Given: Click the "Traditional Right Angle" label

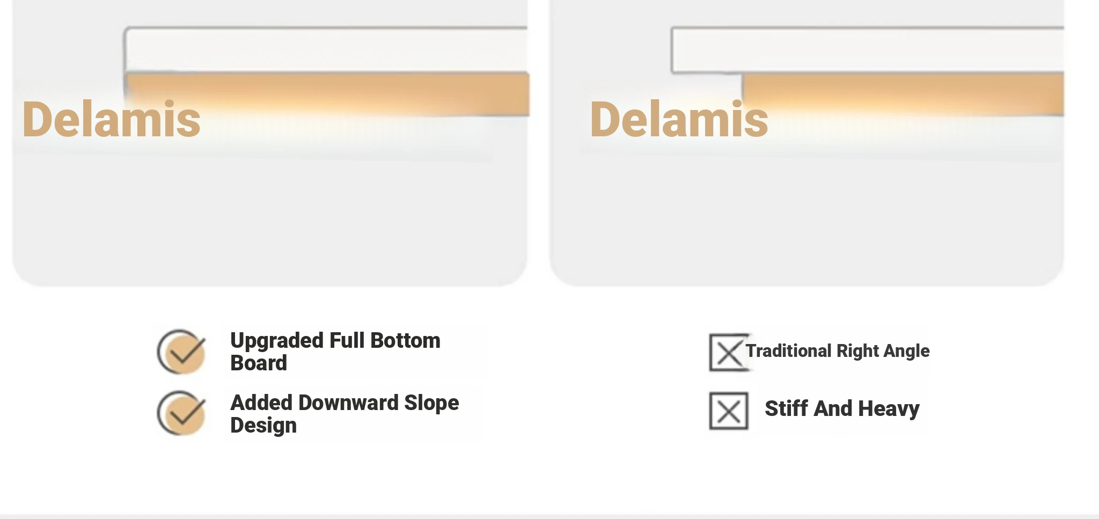Looking at the screenshot, I should tap(837, 351).
